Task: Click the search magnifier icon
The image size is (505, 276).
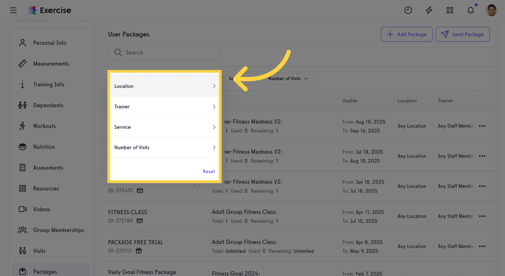Action: [x=118, y=52]
